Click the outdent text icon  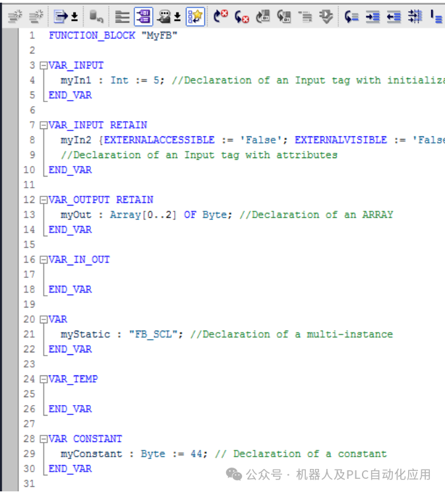coord(394,16)
